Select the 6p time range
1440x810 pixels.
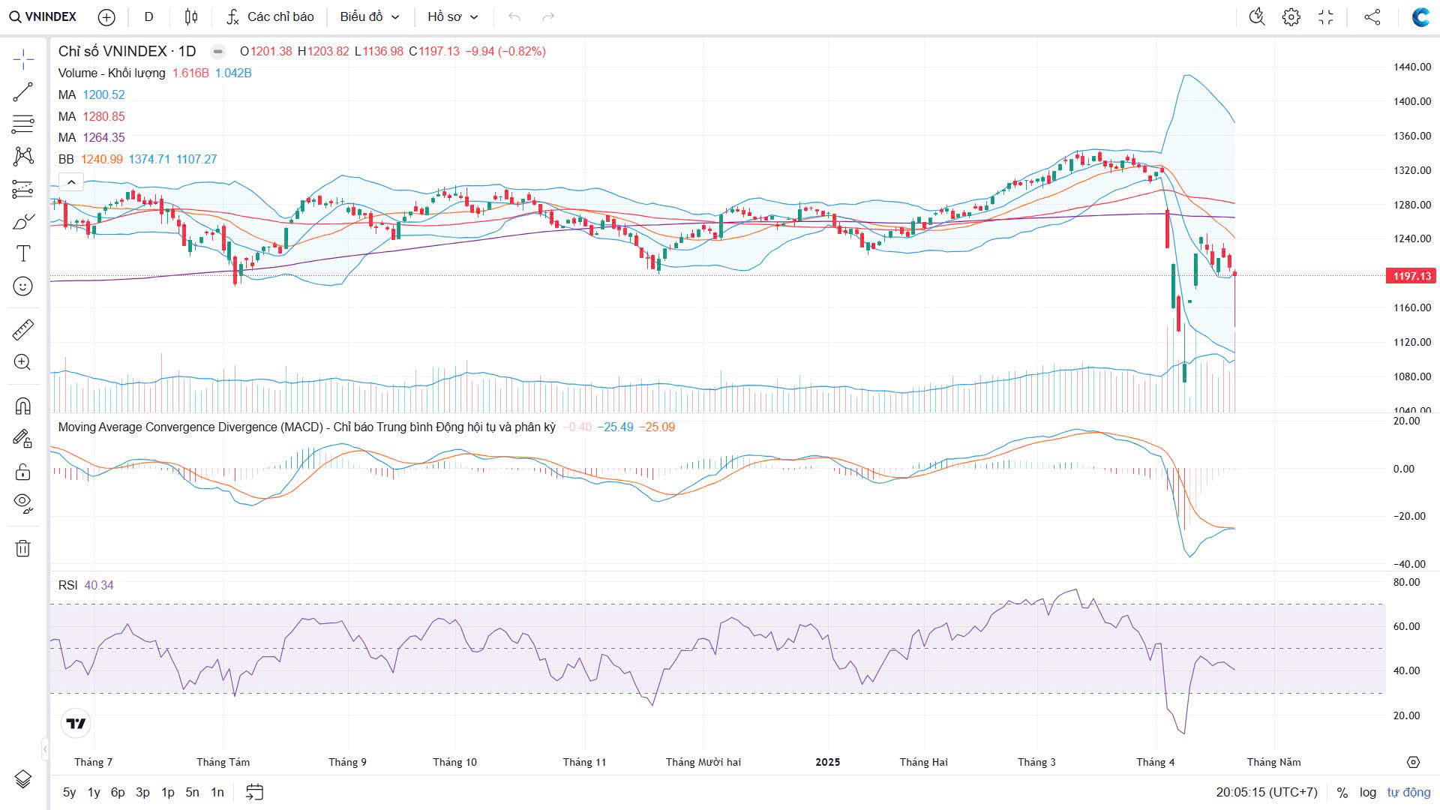(x=118, y=792)
